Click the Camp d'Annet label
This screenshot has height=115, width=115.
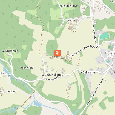click(x=8, y=91)
